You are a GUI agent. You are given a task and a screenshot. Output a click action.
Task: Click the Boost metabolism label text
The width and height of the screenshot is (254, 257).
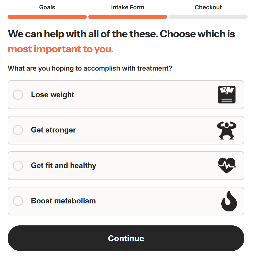(63, 201)
